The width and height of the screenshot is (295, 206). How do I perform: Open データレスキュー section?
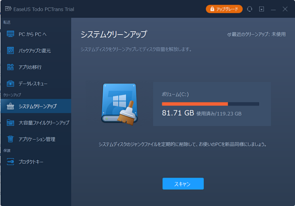click(36, 83)
